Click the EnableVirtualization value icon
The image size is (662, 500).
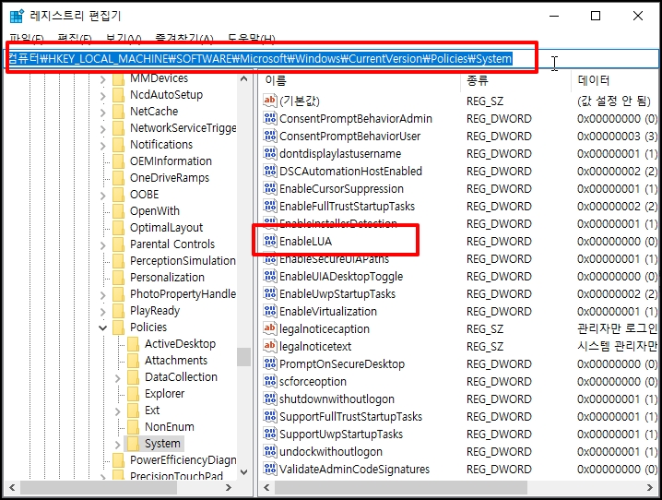point(270,311)
